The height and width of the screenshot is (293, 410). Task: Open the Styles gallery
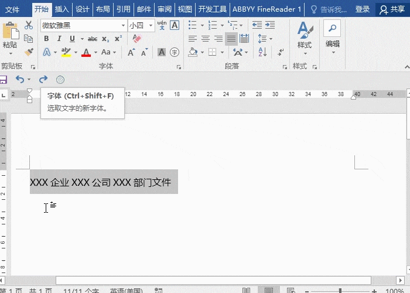tap(305, 38)
